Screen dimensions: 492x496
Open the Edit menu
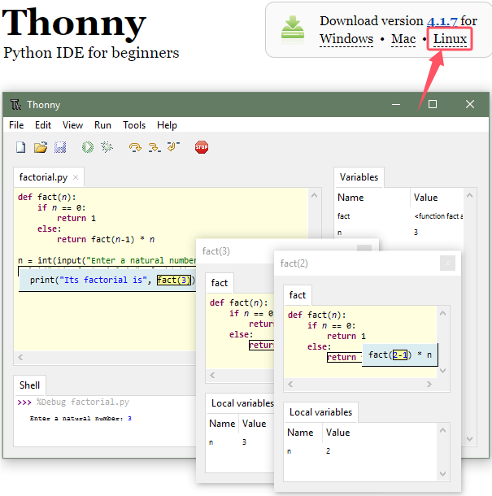(43, 125)
